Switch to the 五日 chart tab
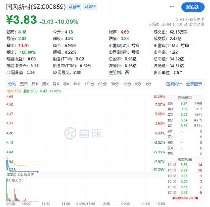Screen dimensions: 210x207 pyautogui.click(x=24, y=84)
